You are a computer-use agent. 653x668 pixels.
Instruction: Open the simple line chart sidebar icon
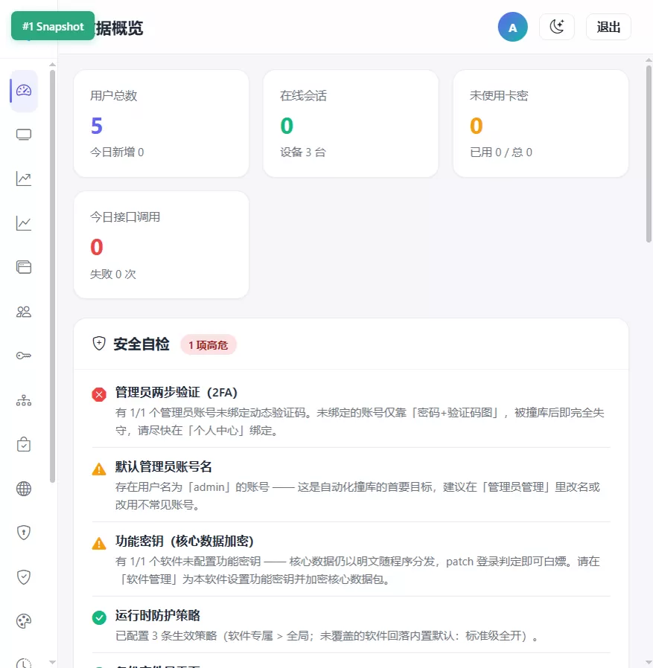tap(24, 223)
